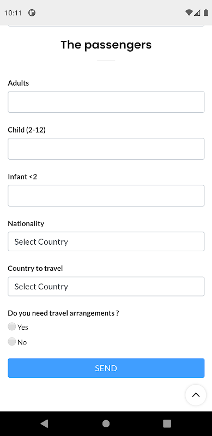This screenshot has width=212, height=436.
Task: Focus the Adults input field
Action: coord(106,102)
